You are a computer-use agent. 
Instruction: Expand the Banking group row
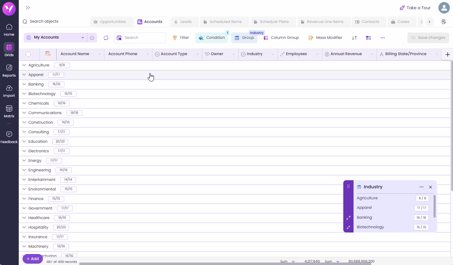24,84
